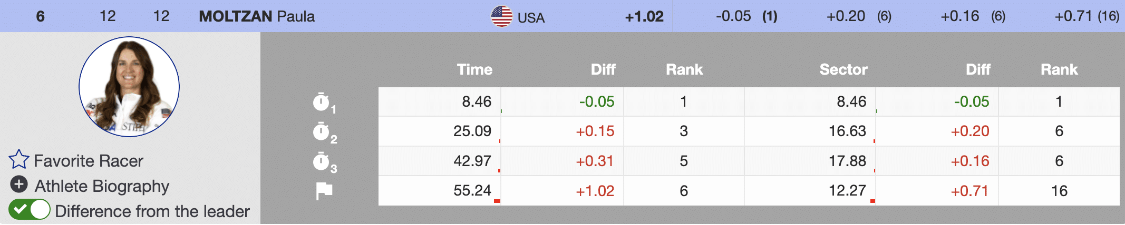This screenshot has width=1125, height=225.
Task: Click the intermediate time 25.09 cell
Action: click(x=472, y=131)
